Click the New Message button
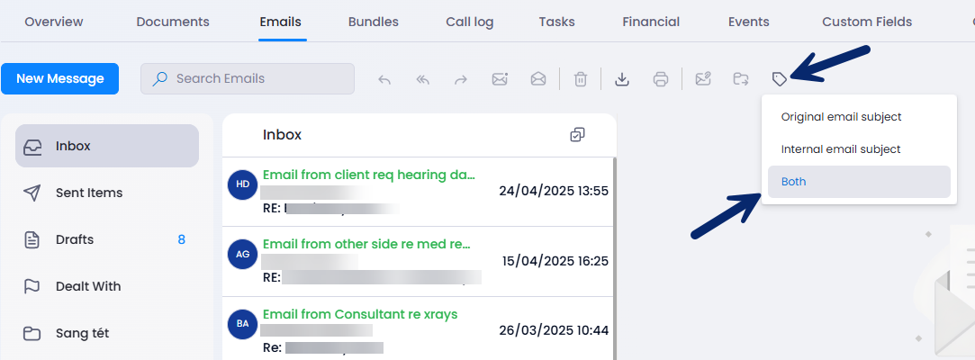Viewport: 975px width, 360px height. tap(59, 79)
